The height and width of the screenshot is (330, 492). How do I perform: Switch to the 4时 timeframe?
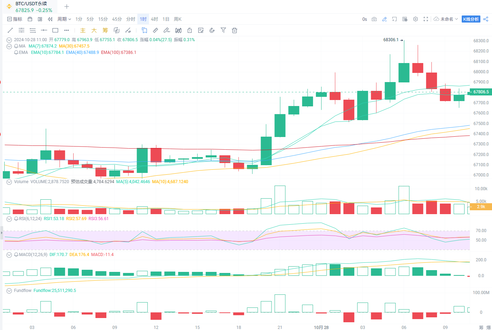154,19
